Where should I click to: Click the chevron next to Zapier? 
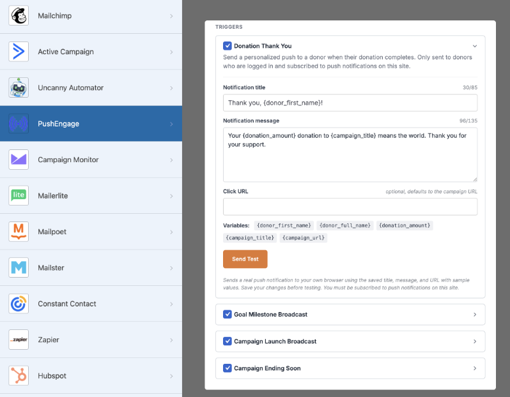click(x=171, y=340)
